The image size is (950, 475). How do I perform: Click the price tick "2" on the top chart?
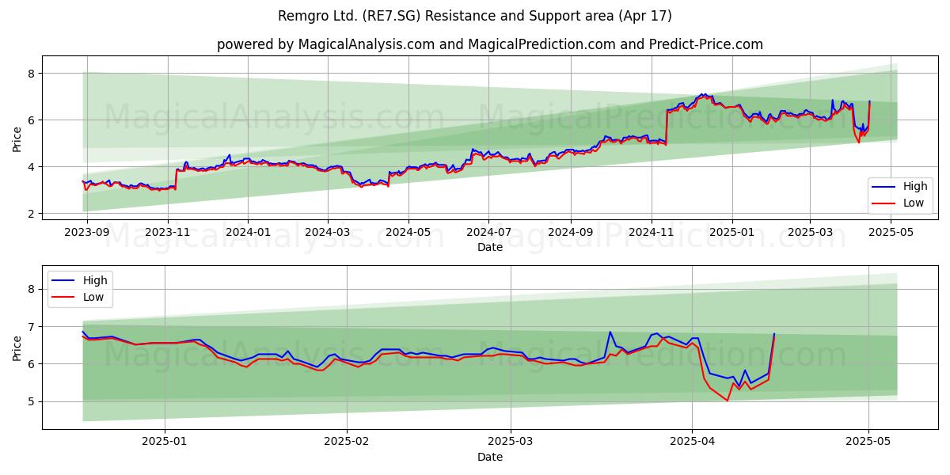point(32,214)
